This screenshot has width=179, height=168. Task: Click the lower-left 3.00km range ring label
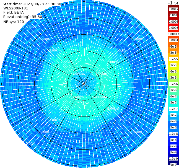coord(55,120)
